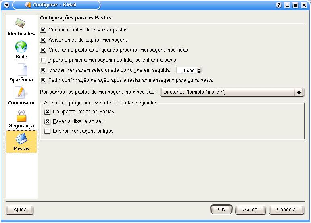
Task: Toggle Esvaziar lixeira ao sair checkbox
Action: coord(48,121)
